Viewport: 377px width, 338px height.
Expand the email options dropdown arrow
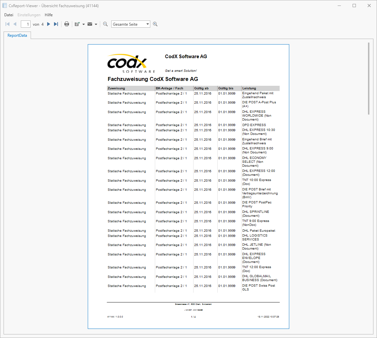(x=96, y=24)
